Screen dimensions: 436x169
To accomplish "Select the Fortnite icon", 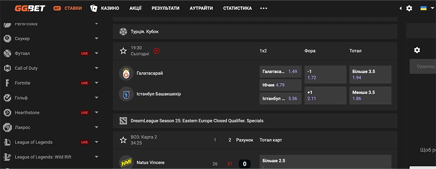I will click(7, 83).
